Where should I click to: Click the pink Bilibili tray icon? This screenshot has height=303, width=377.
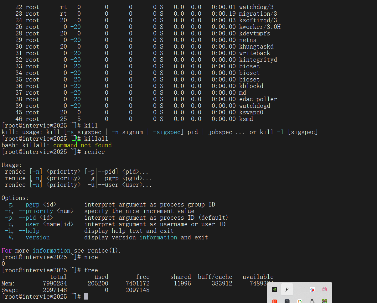click(x=324, y=289)
